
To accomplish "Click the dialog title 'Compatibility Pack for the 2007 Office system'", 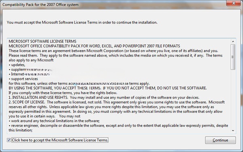I will (40, 4).
